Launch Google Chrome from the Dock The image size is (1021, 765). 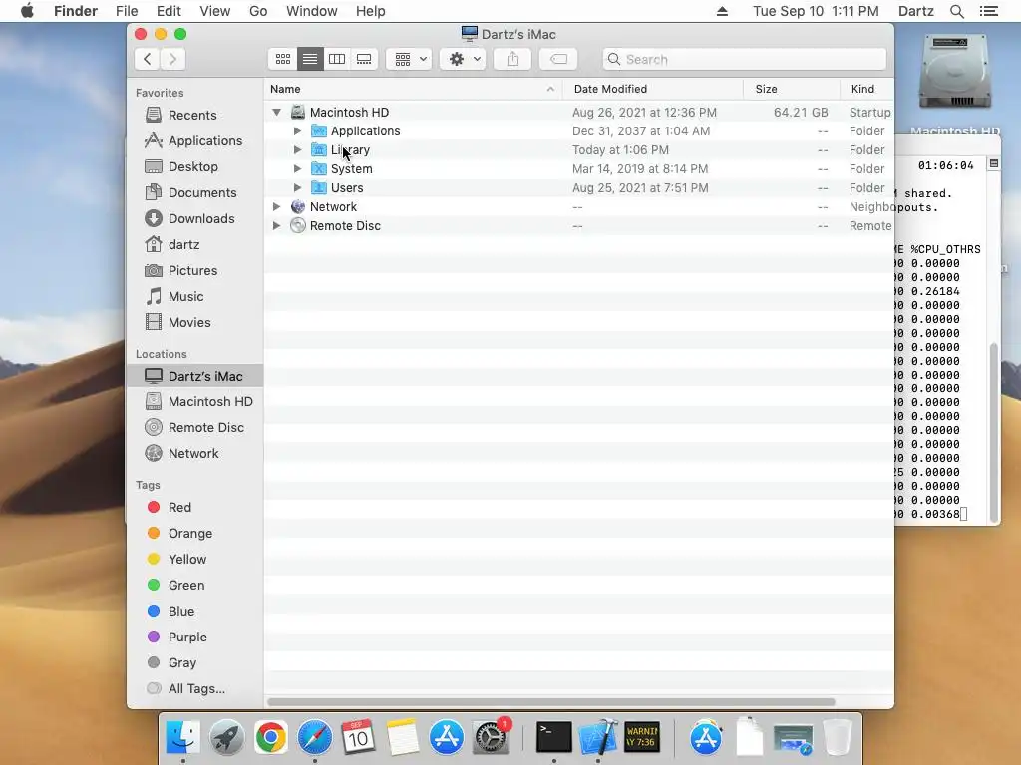(270, 738)
